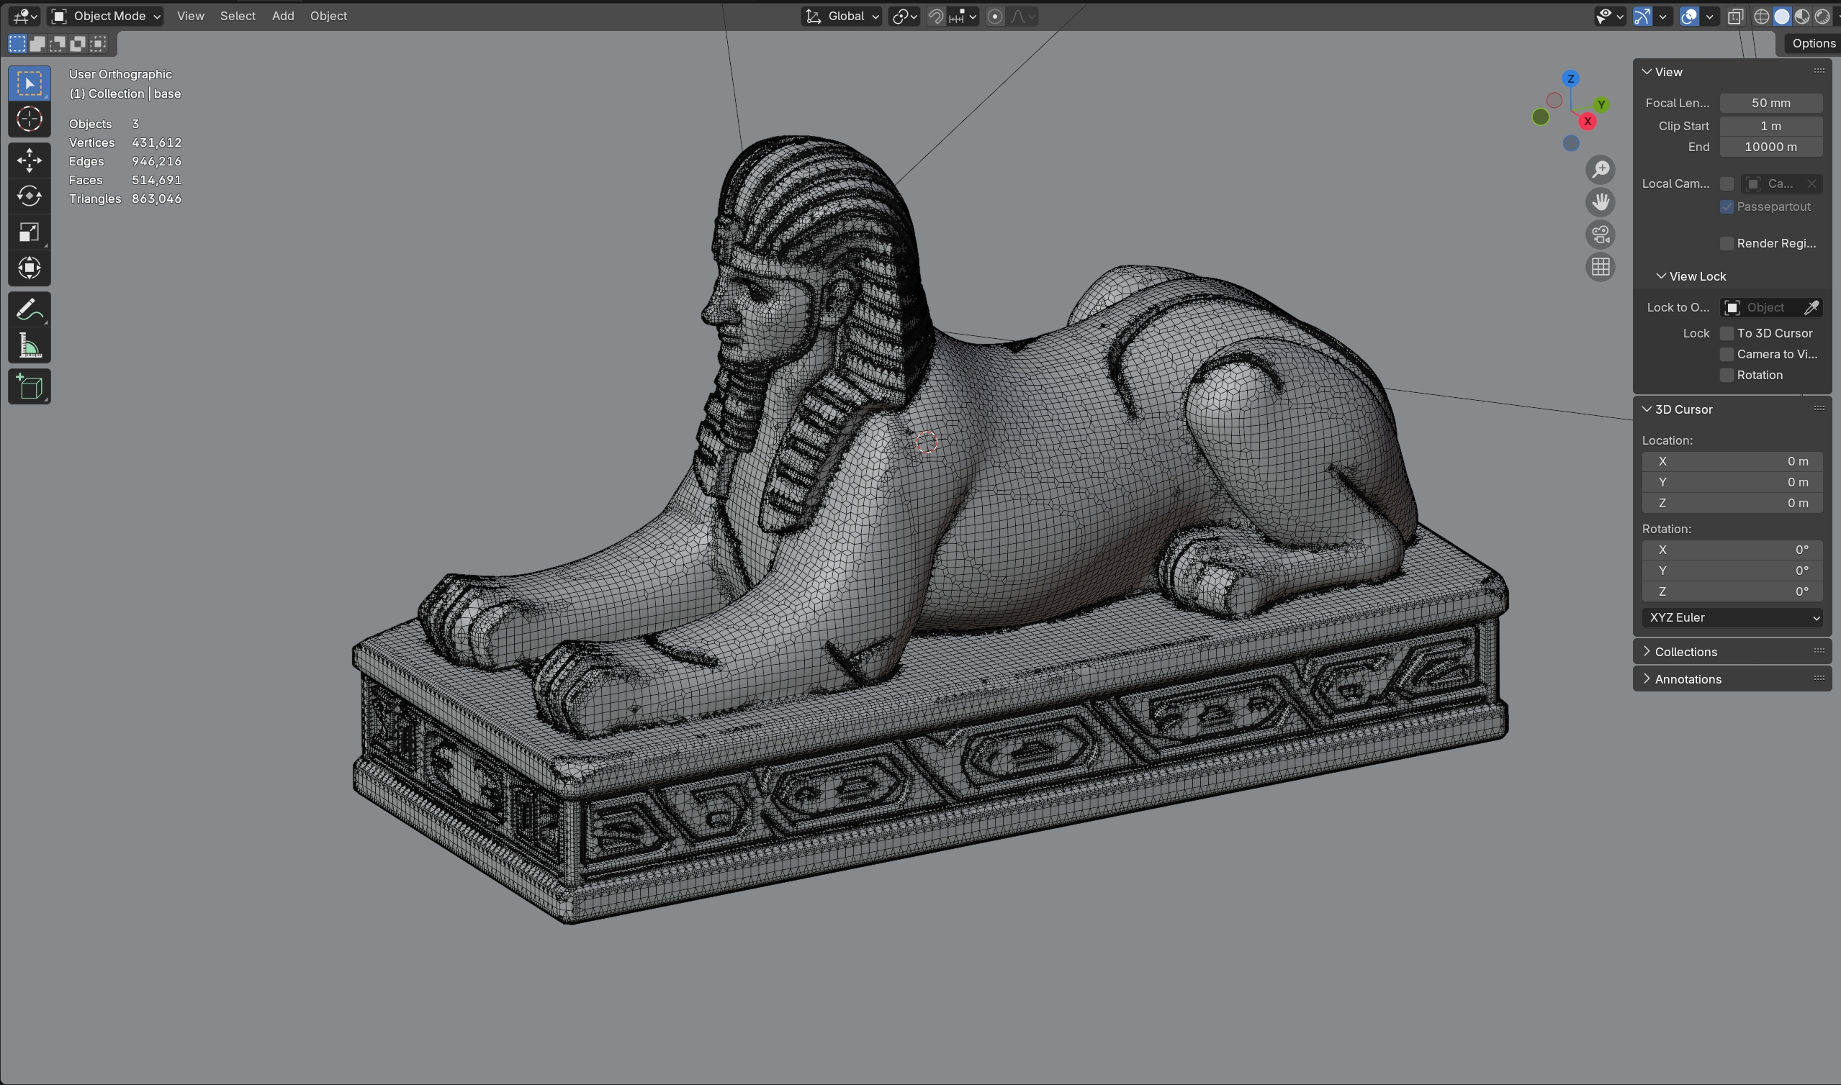Switch to orthographic/perspective grid icon
Screen dimensions: 1841x1085
coord(1601,267)
